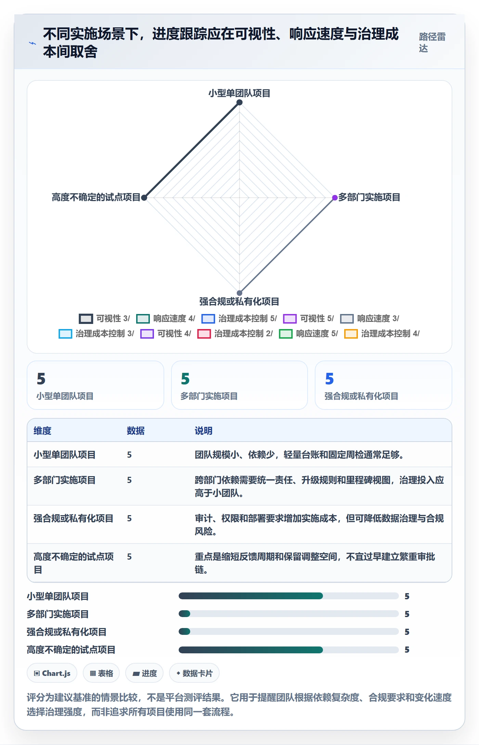Click the 进度 tag chip

[144, 673]
